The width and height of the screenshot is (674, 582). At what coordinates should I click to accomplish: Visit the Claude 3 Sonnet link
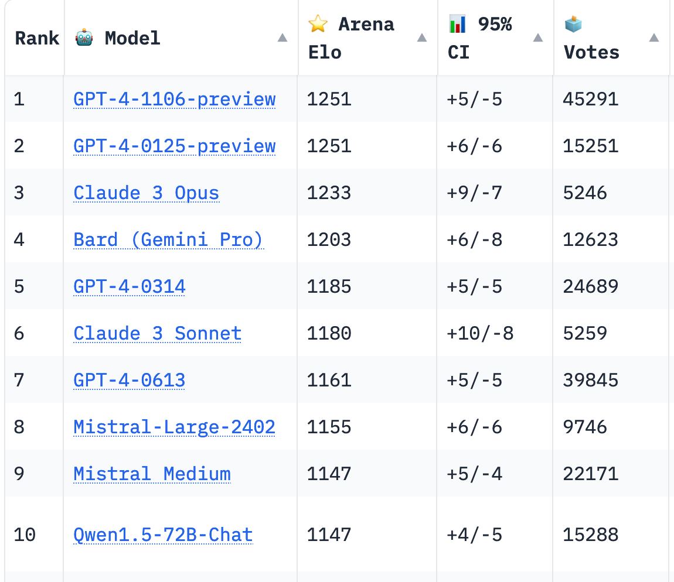[x=158, y=333]
